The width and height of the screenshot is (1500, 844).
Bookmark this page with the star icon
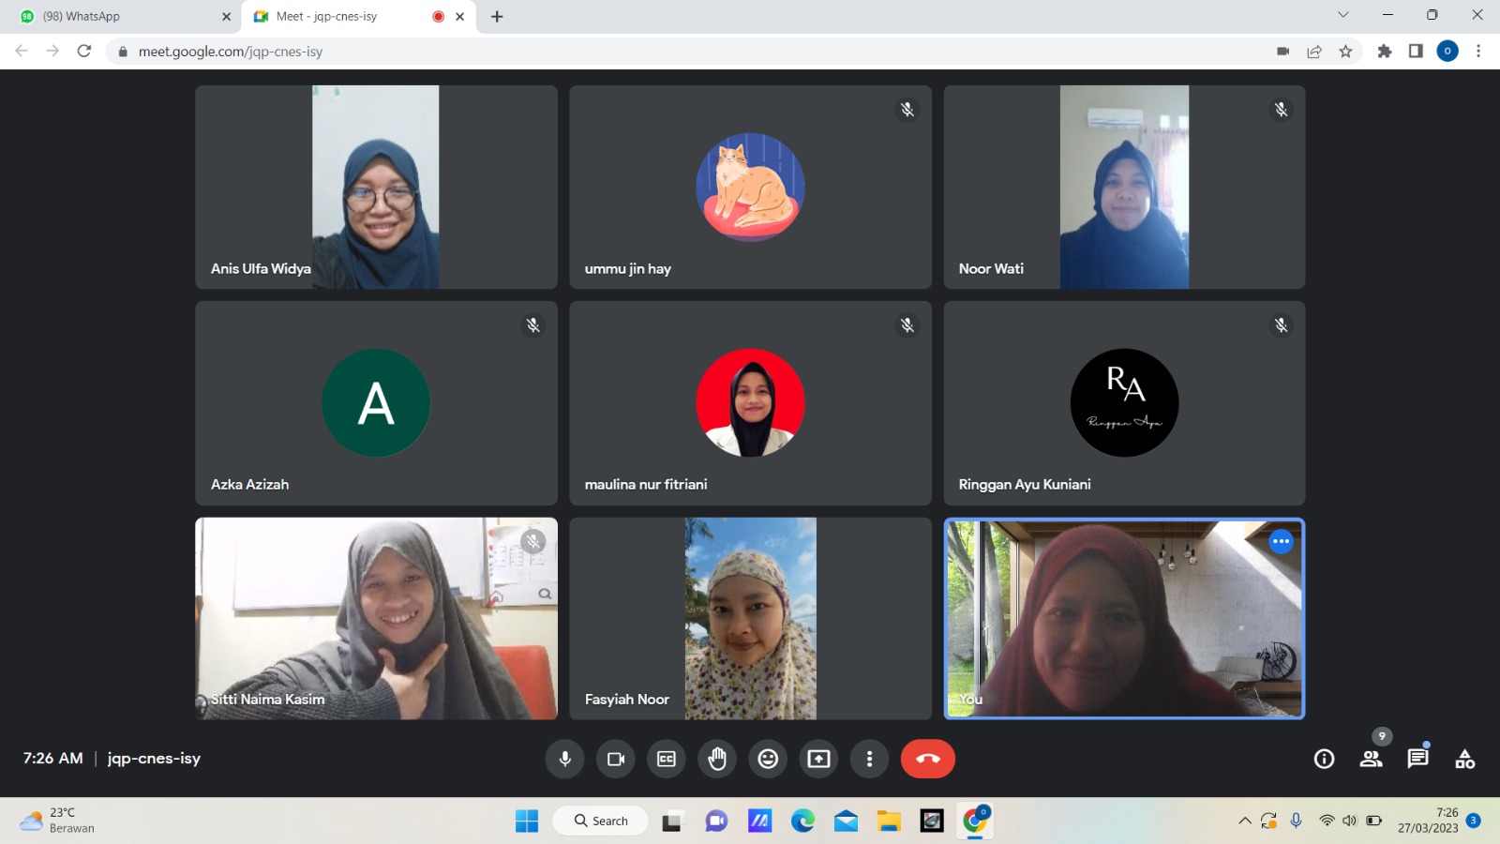click(1345, 52)
